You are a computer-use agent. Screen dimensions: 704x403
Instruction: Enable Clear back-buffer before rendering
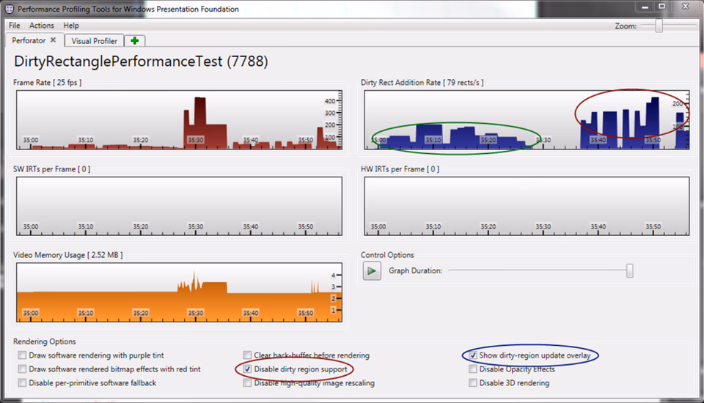(x=247, y=355)
